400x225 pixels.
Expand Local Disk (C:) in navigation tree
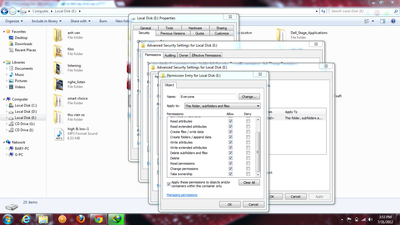[7, 105]
